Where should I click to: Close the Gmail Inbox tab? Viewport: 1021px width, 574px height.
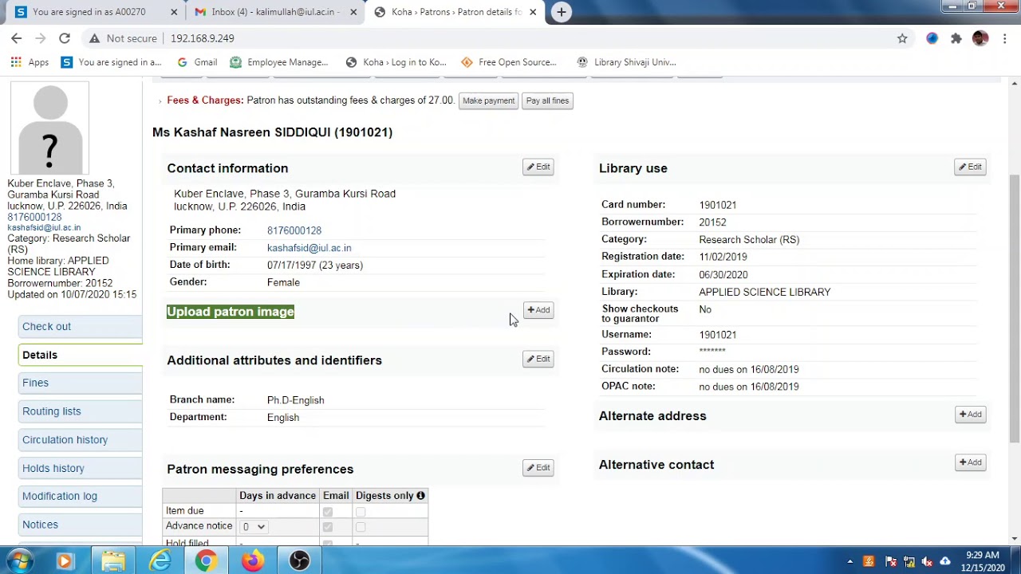(x=353, y=12)
